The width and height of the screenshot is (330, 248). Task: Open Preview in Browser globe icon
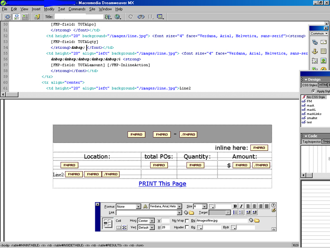click(118, 17)
